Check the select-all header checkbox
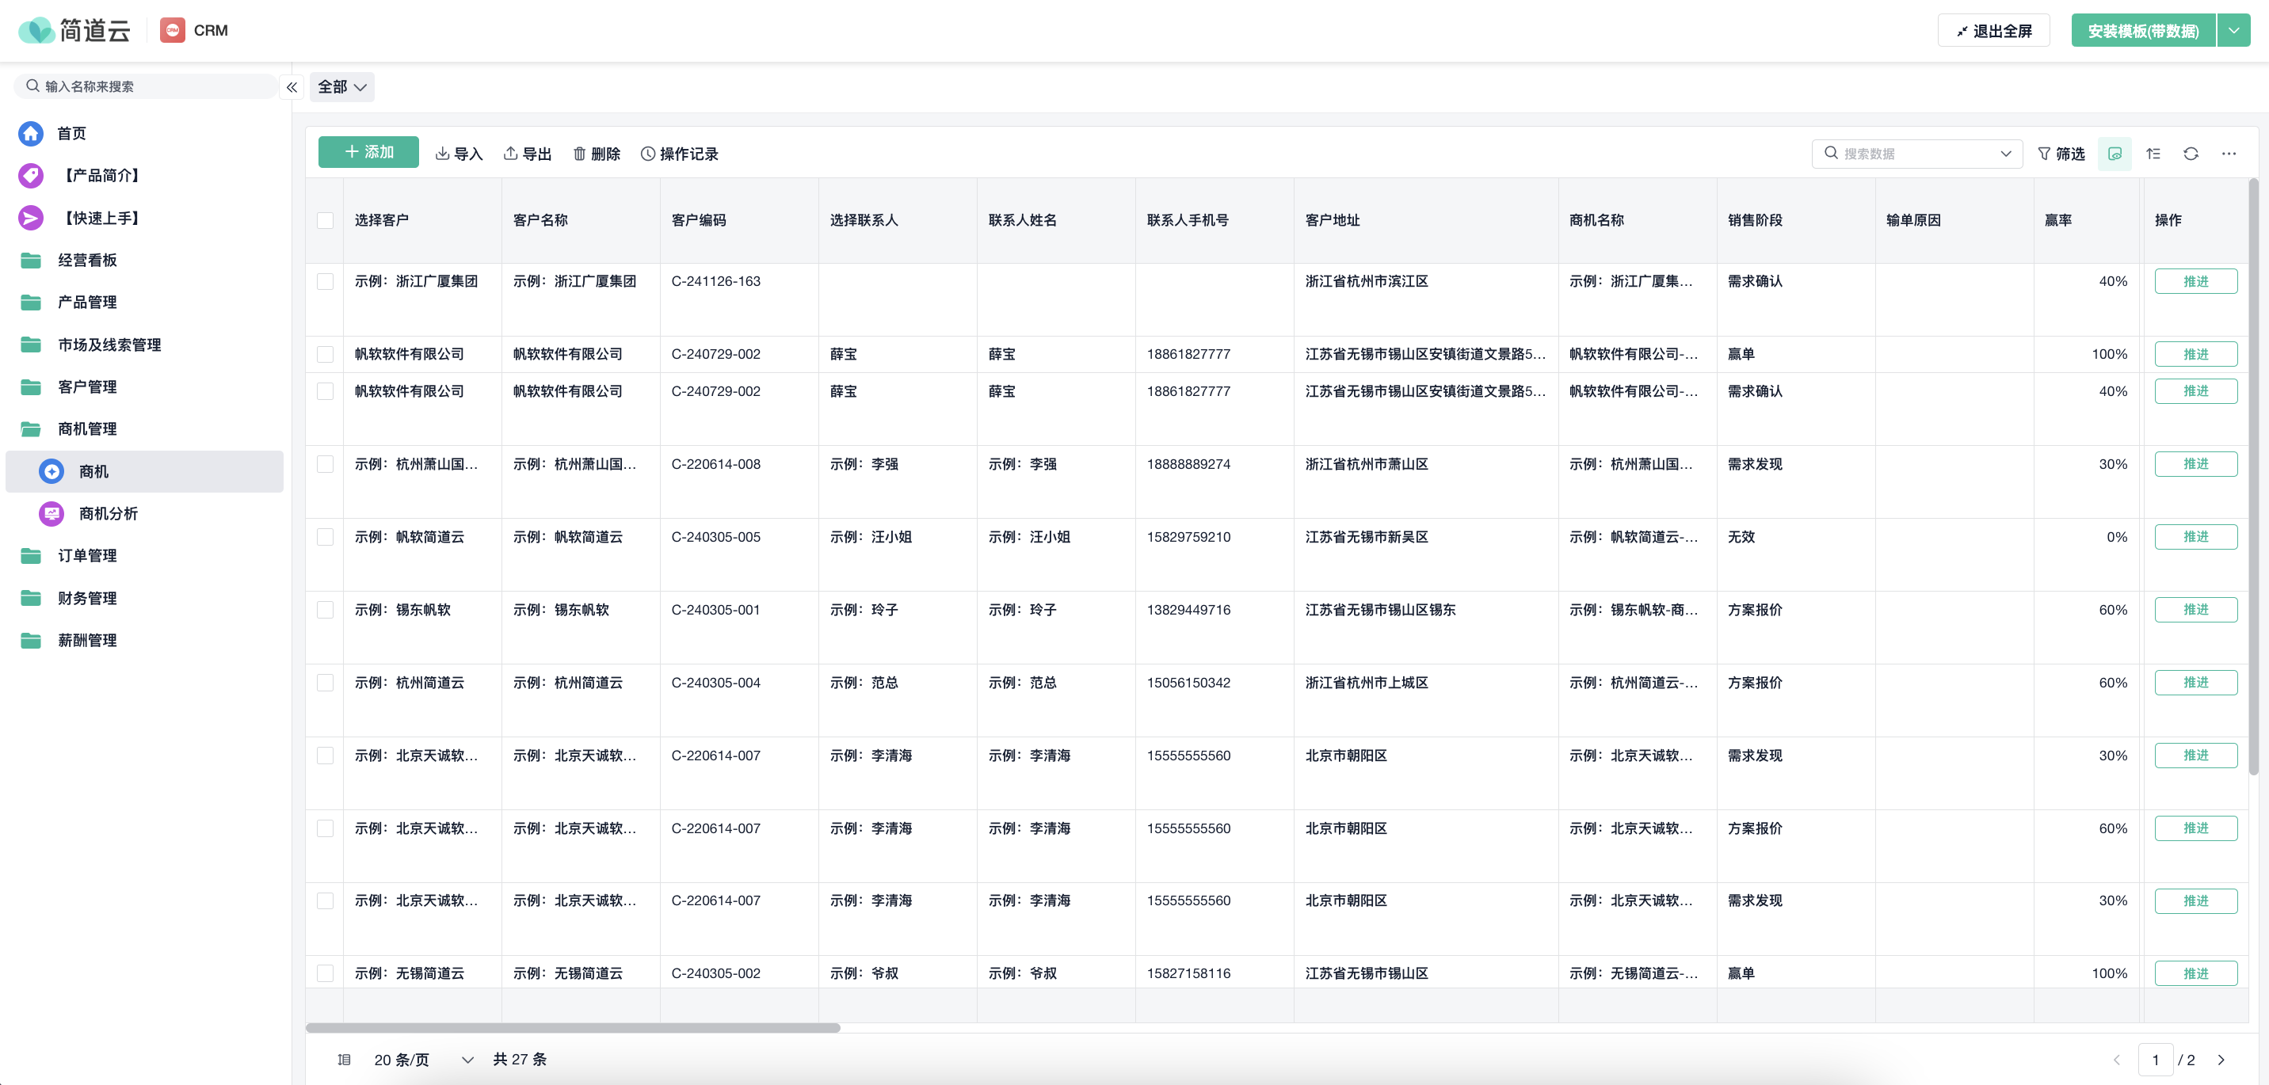This screenshot has height=1085, width=2269. (x=325, y=220)
